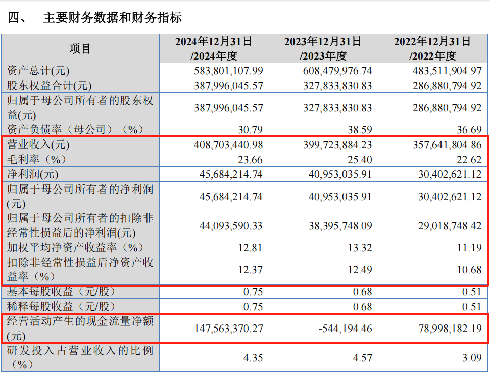Select the 加权平均净资产收益率 value 13.32
This screenshot has width=490, height=374.
[x=359, y=247]
